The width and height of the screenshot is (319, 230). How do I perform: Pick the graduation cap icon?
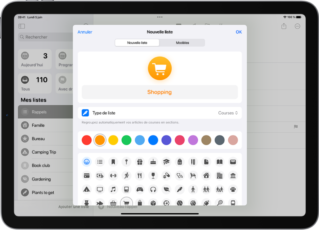[166, 162]
